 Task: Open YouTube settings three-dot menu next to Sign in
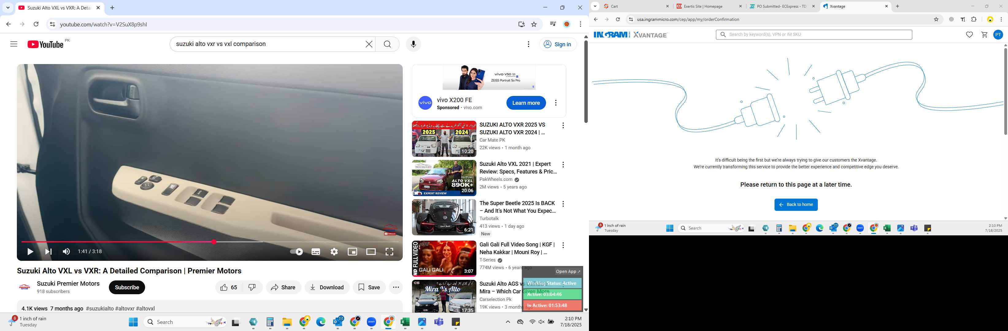click(529, 44)
